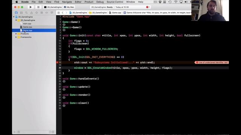Click the red error indicator in toolbar
Screen dimensions: 241x135
click(x=148, y=7)
